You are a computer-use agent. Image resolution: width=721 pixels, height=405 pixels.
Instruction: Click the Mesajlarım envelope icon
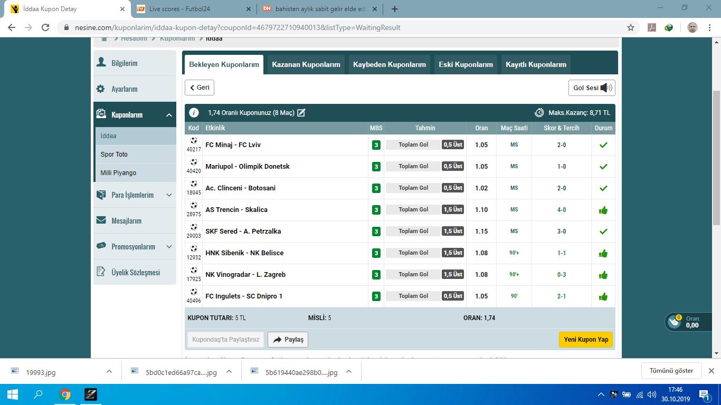[x=101, y=220]
